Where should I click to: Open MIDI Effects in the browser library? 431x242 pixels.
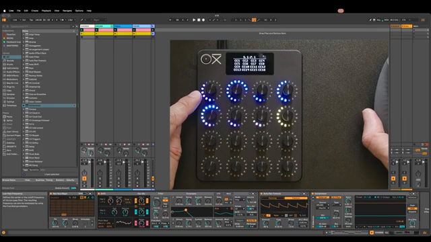(12, 75)
